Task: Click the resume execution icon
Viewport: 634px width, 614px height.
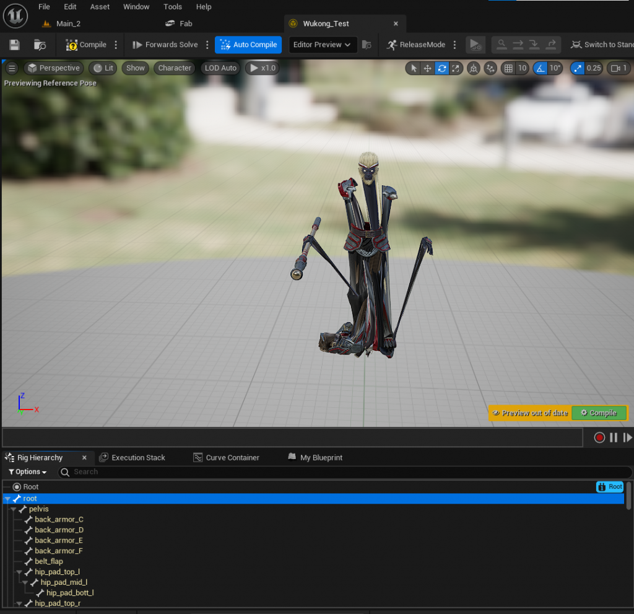Action: 475,45
